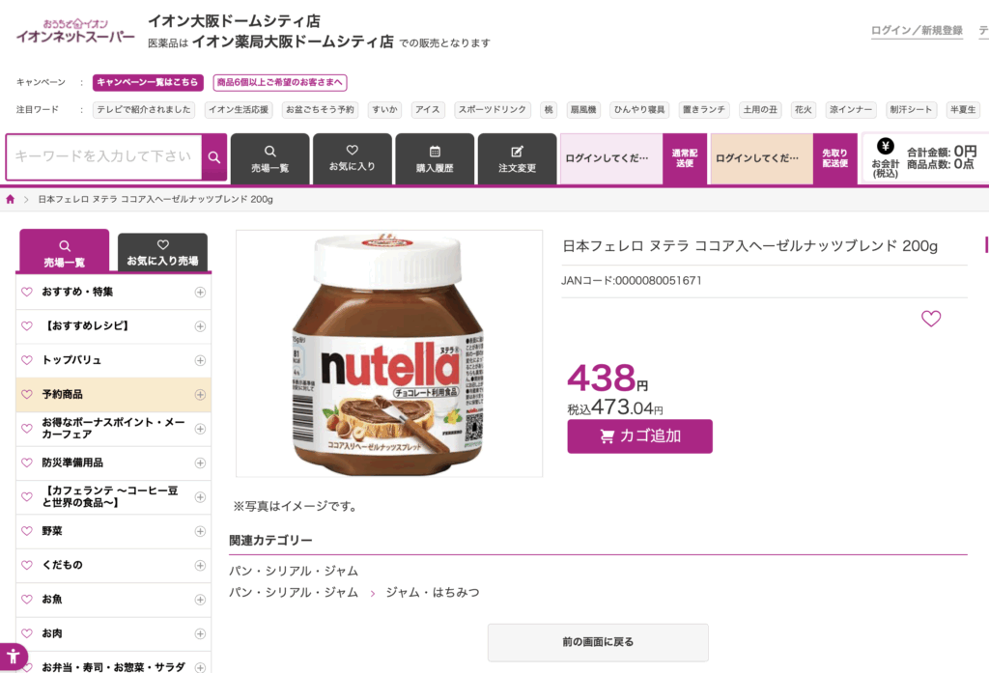Image resolution: width=989 pixels, height=673 pixels.
Task: Click heart icon beside トップバリュ category
Action: point(27,360)
